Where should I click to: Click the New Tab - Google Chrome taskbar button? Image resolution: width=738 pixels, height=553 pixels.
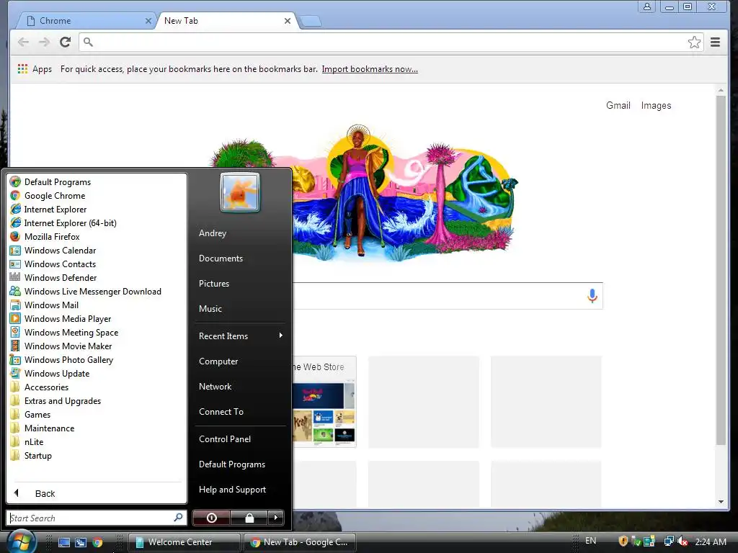[x=299, y=542]
